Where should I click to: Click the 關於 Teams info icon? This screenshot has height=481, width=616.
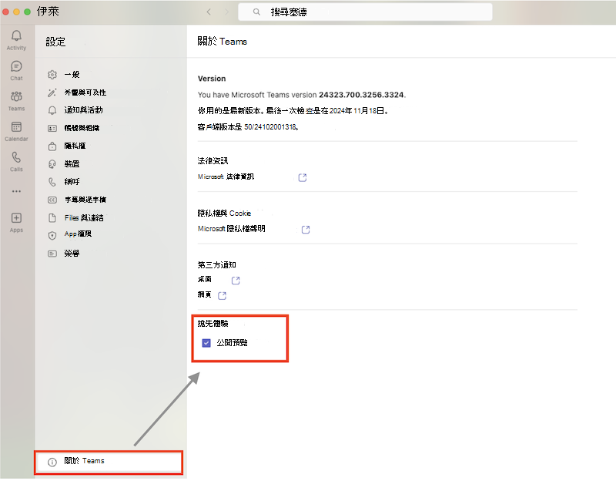click(52, 462)
